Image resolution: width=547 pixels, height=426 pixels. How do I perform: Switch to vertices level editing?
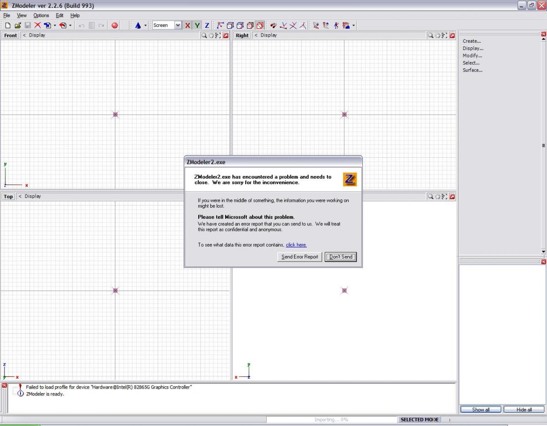(x=220, y=26)
